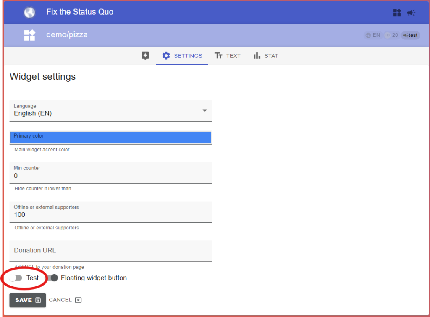Screen dimensions: 430x317
Task: Toggle the Test switch
Action: (16, 278)
